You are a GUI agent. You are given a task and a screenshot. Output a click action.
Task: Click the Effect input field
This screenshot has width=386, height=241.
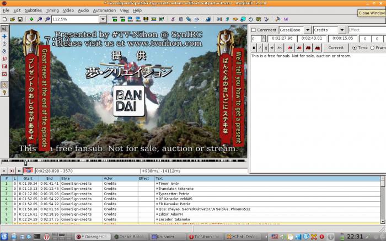367,30
